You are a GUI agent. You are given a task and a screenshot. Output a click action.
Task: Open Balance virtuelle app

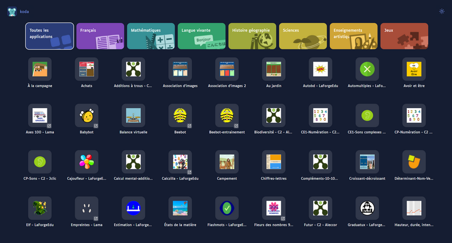point(133,116)
